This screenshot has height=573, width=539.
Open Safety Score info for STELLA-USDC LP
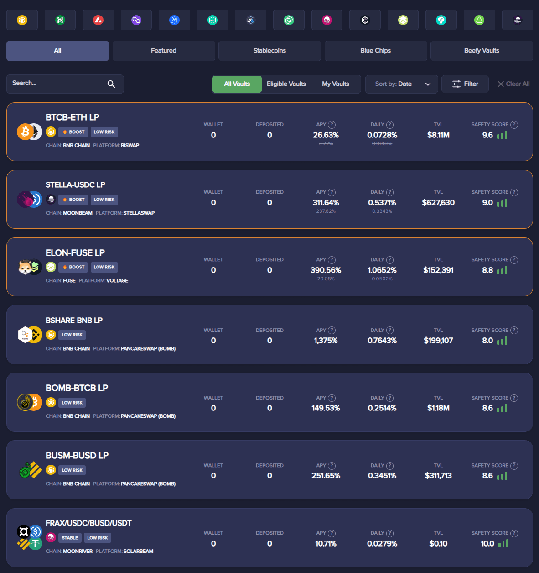click(514, 192)
